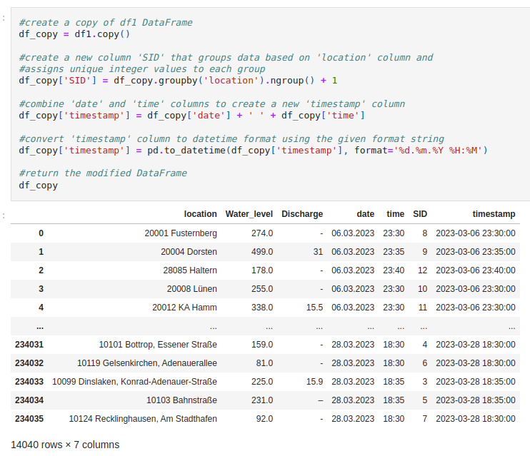Click the '10124 Recklinghausen, Am Stadthafen' cell
This screenshot has height=456, width=530.
(143, 419)
